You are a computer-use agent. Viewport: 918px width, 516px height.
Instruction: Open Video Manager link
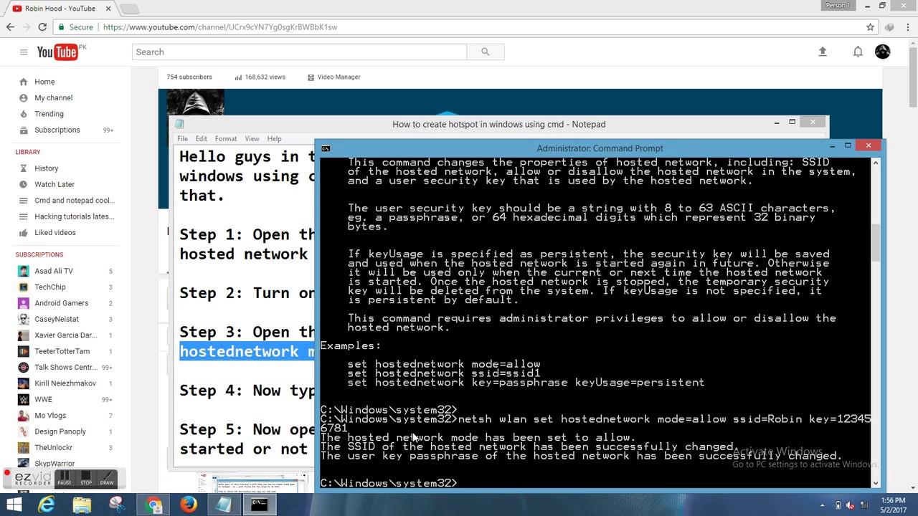(333, 77)
